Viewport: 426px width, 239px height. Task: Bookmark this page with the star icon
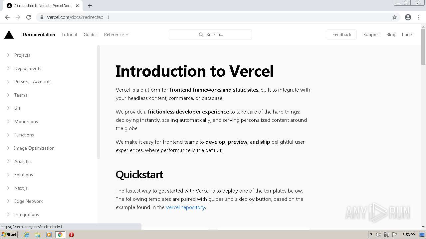[395, 17]
